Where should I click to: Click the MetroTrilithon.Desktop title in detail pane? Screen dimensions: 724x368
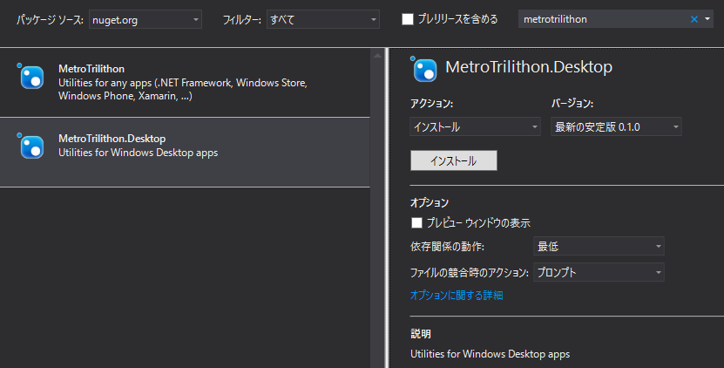pyautogui.click(x=529, y=67)
